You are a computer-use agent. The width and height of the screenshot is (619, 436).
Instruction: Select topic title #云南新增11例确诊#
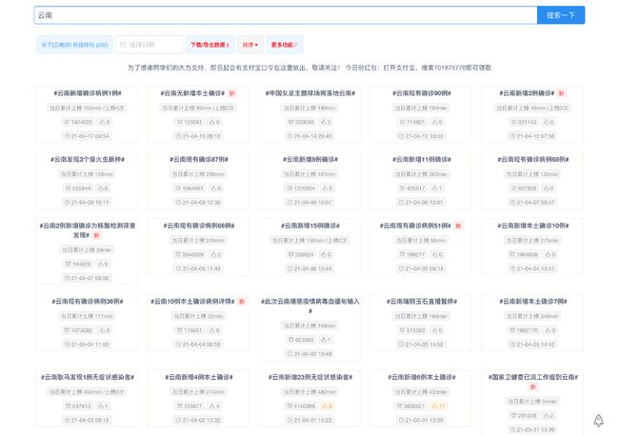[422, 160]
